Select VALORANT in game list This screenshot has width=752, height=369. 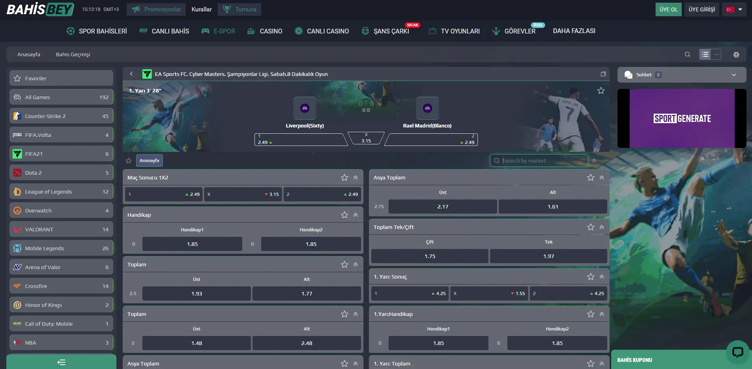(x=61, y=229)
